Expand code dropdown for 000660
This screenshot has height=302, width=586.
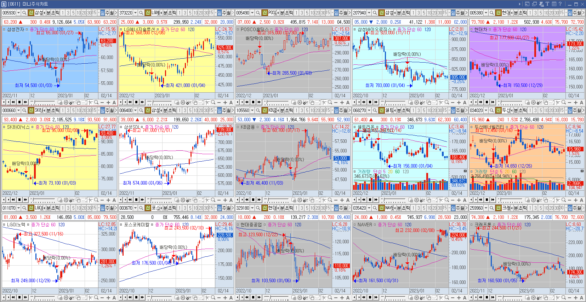19,110
